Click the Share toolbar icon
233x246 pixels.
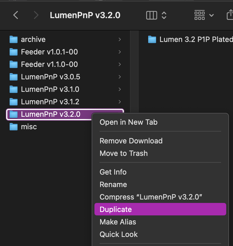[x=230, y=15]
